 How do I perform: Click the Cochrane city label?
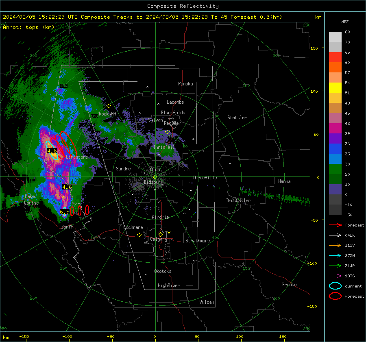(x=133, y=227)
